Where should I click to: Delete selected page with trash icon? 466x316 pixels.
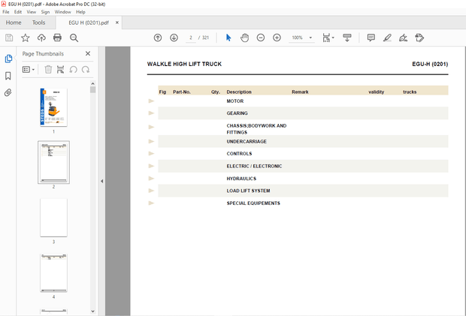pos(48,69)
